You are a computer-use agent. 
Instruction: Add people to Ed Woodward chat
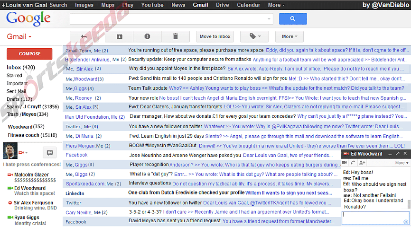[x=362, y=163]
